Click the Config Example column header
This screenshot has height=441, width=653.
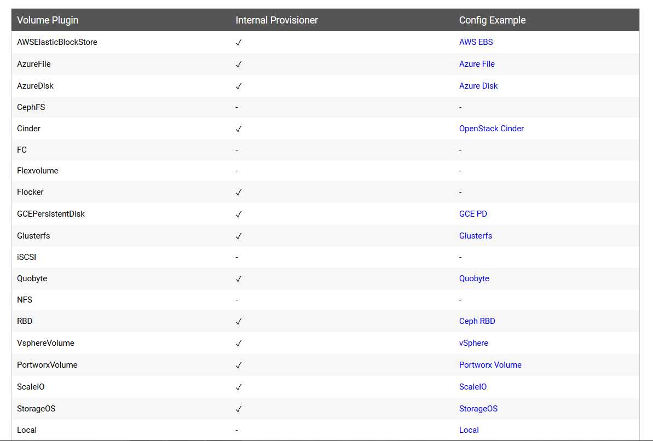492,20
